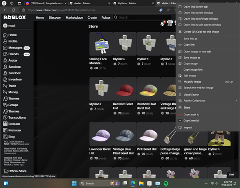Open Cottage Beige purse item link
The width and height of the screenshot is (240, 188).
(171, 151)
